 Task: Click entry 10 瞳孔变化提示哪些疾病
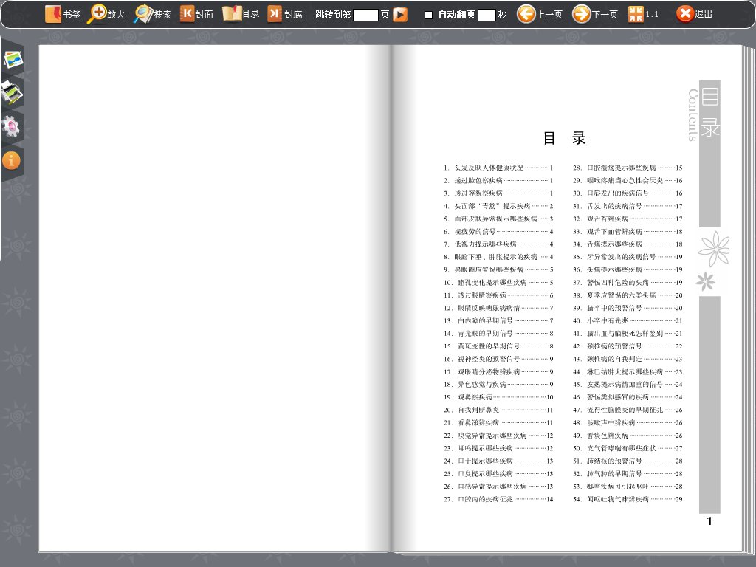click(498, 283)
